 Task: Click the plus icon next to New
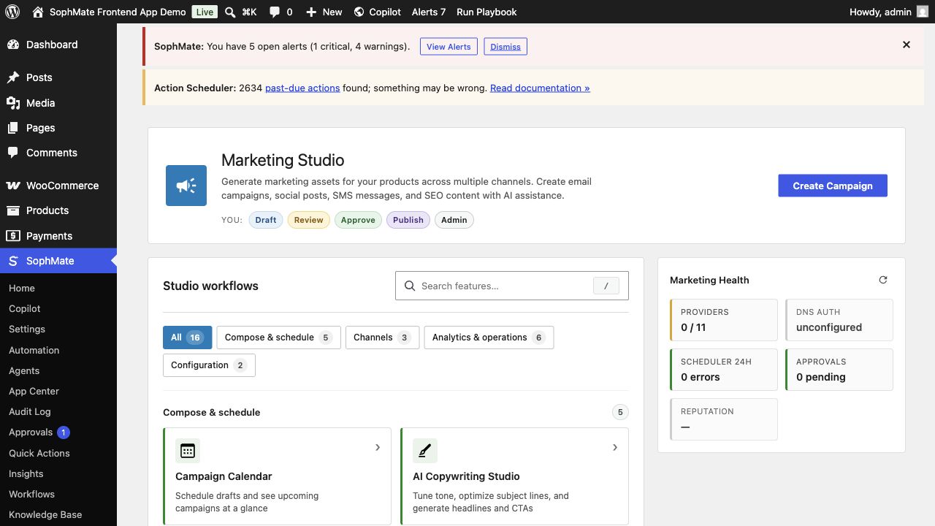[311, 12]
